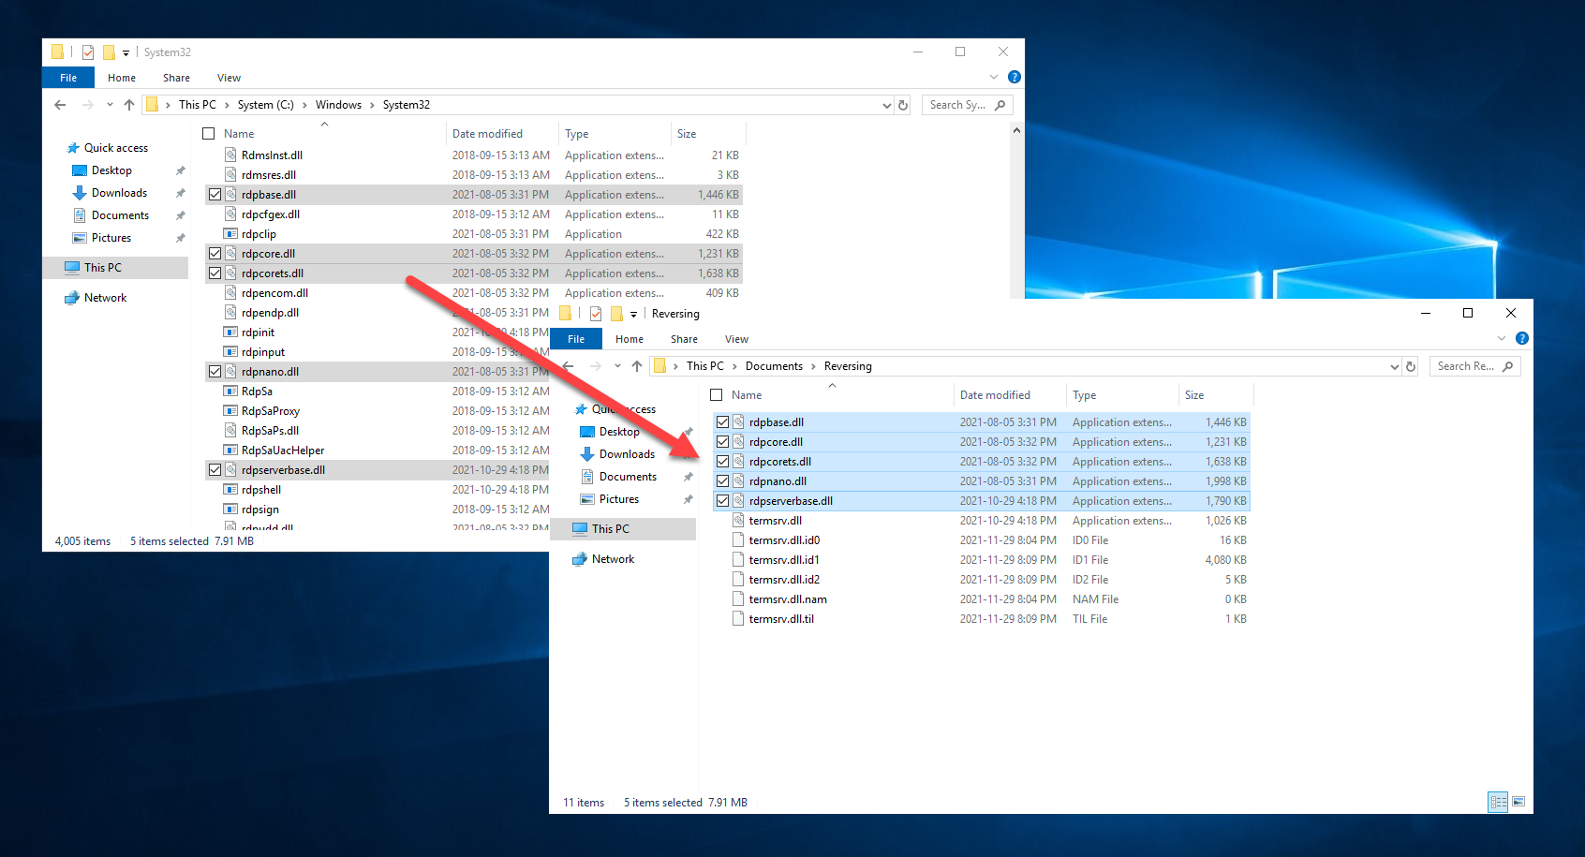Navigate to Windows in System32 breadcrumb path
The width and height of the screenshot is (1585, 857).
338,105
